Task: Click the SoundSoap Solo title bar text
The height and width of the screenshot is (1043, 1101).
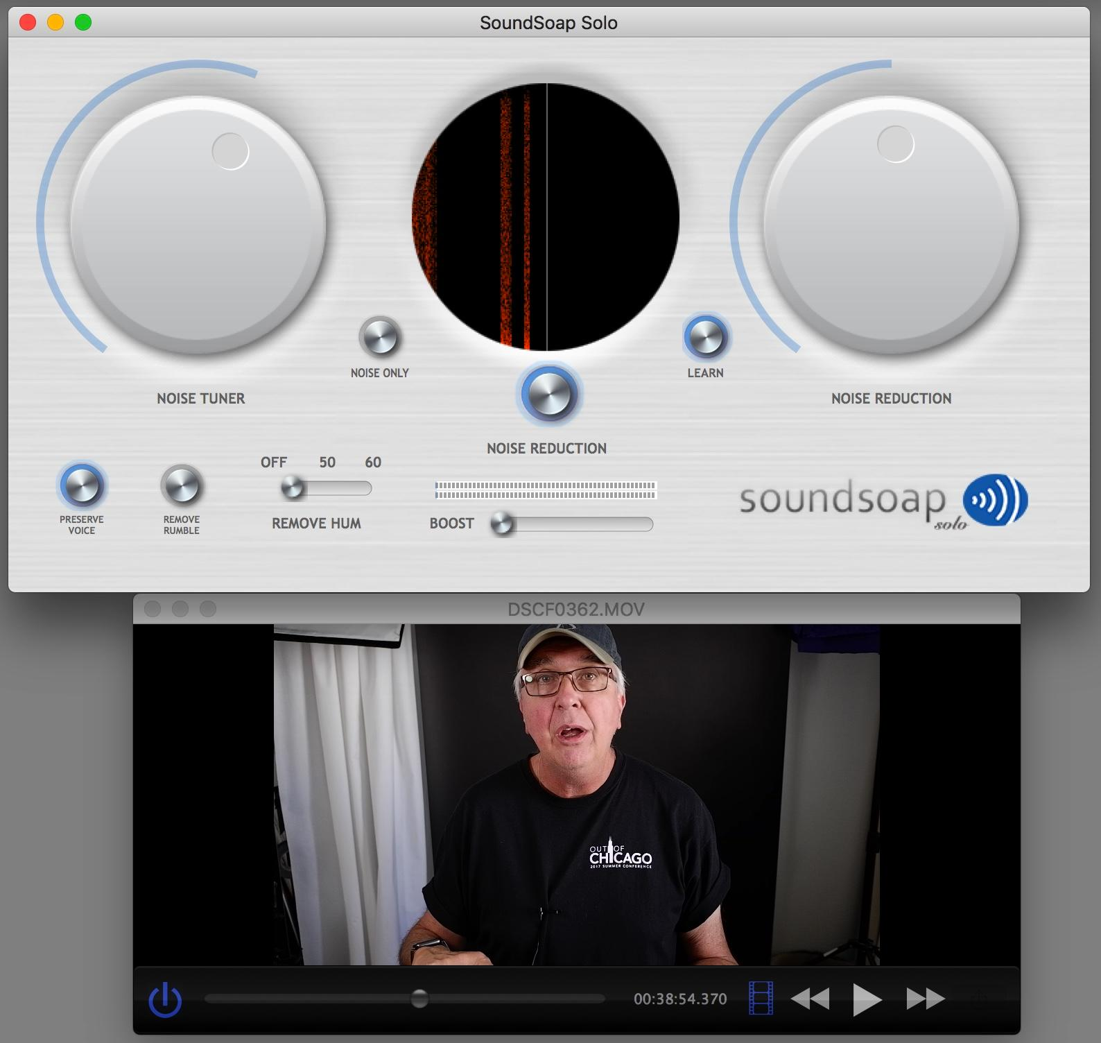Action: [548, 23]
